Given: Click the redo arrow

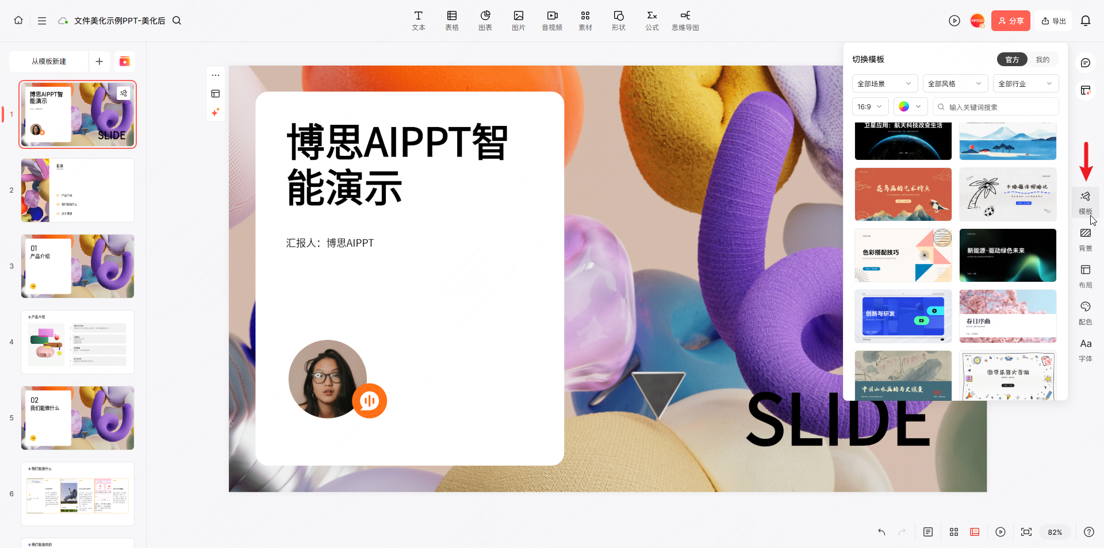Looking at the screenshot, I should click(x=902, y=532).
